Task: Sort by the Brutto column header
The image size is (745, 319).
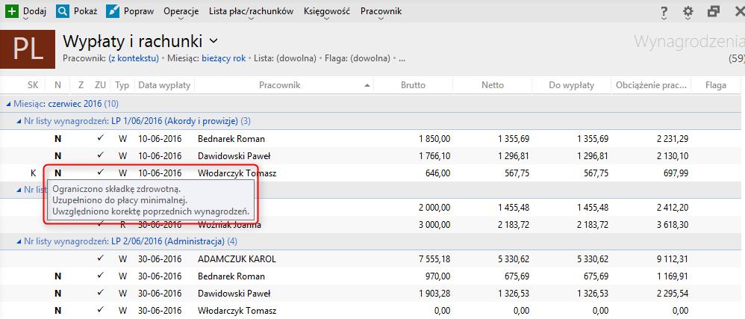Action: [x=413, y=86]
